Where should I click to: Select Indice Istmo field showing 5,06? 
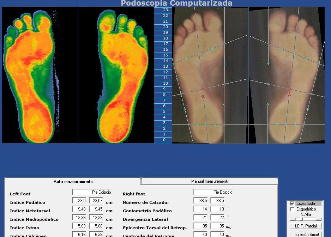click(96, 226)
